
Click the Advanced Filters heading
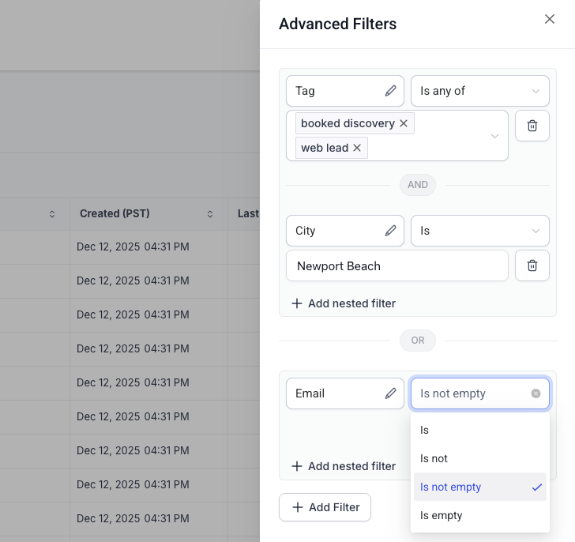338,24
